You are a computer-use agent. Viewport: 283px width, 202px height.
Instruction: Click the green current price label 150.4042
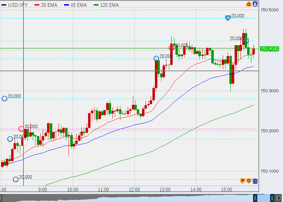coord(270,49)
